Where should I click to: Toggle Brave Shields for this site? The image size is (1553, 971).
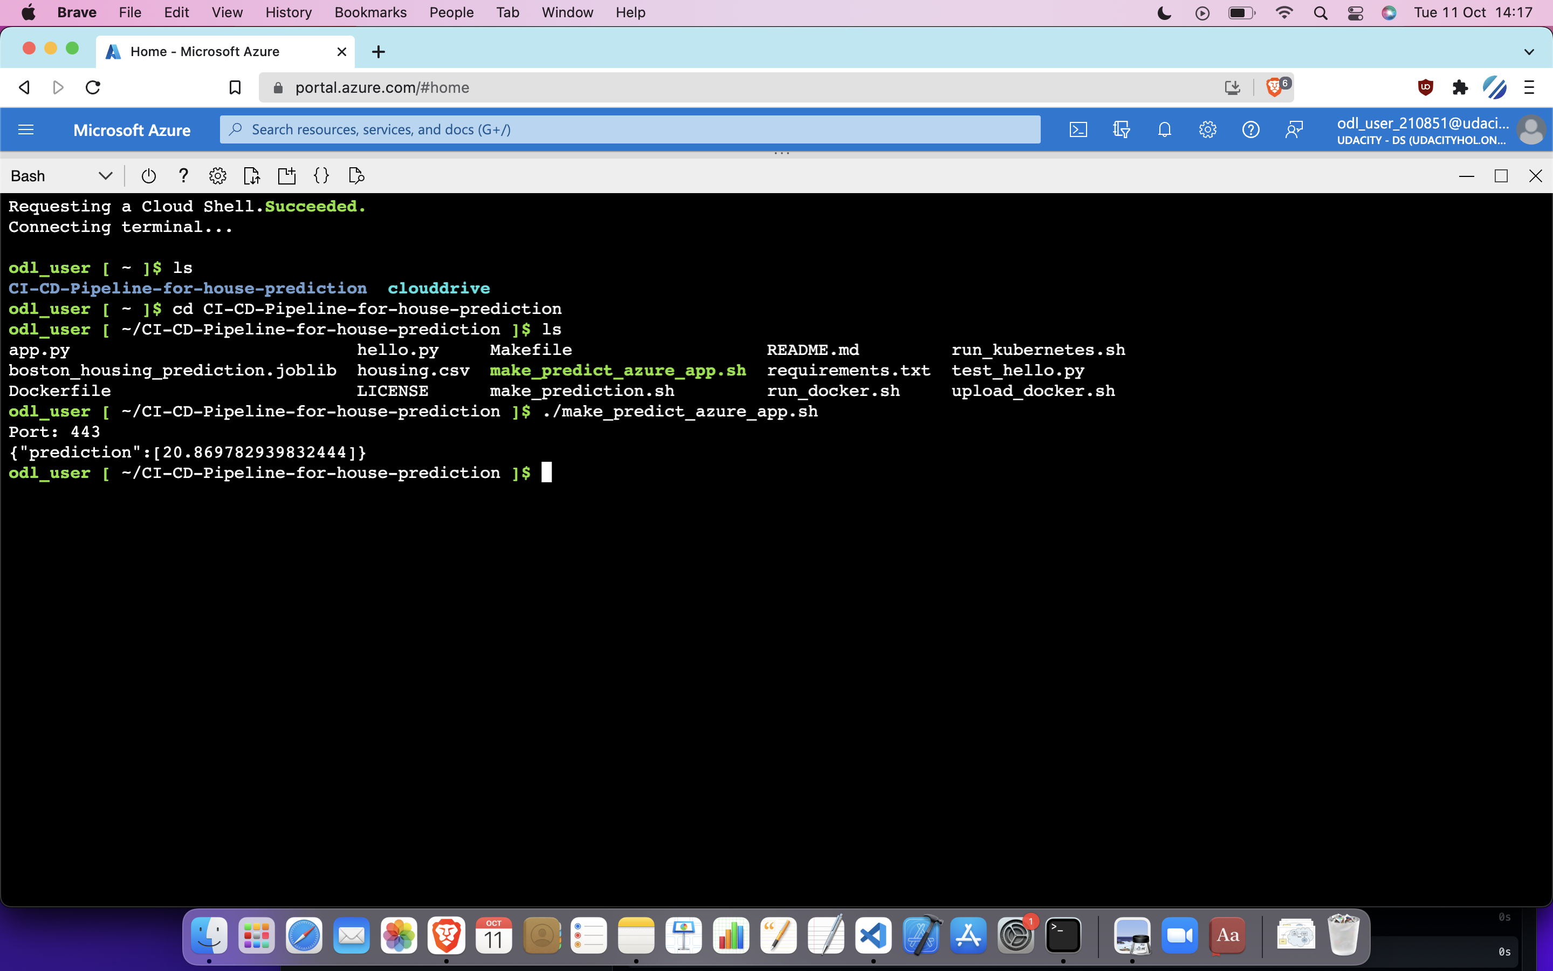tap(1275, 87)
